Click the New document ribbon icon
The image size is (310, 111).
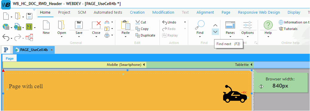click(46, 25)
